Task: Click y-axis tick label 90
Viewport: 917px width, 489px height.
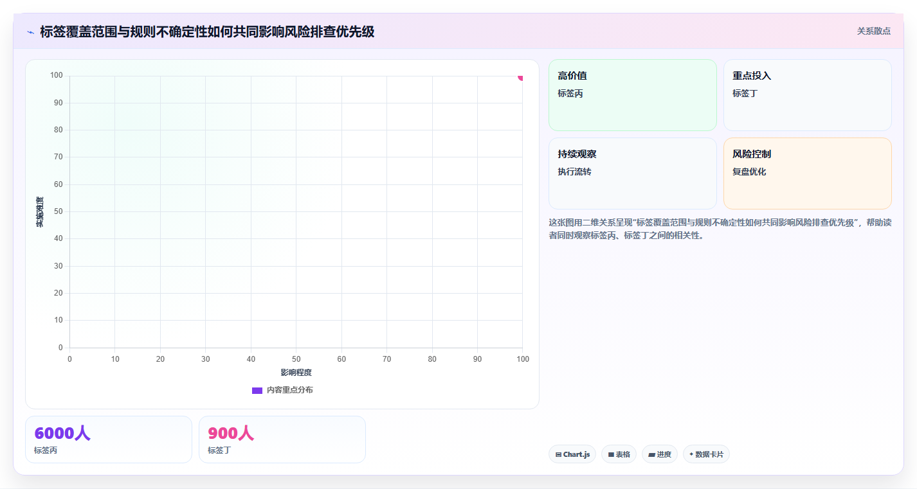Action: 59,103
